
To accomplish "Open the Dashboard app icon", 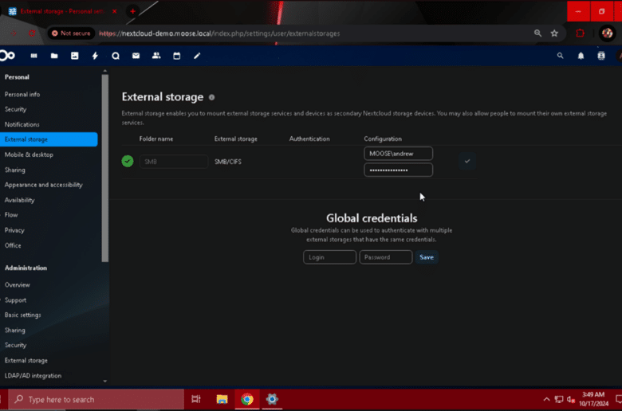I will (x=33, y=56).
